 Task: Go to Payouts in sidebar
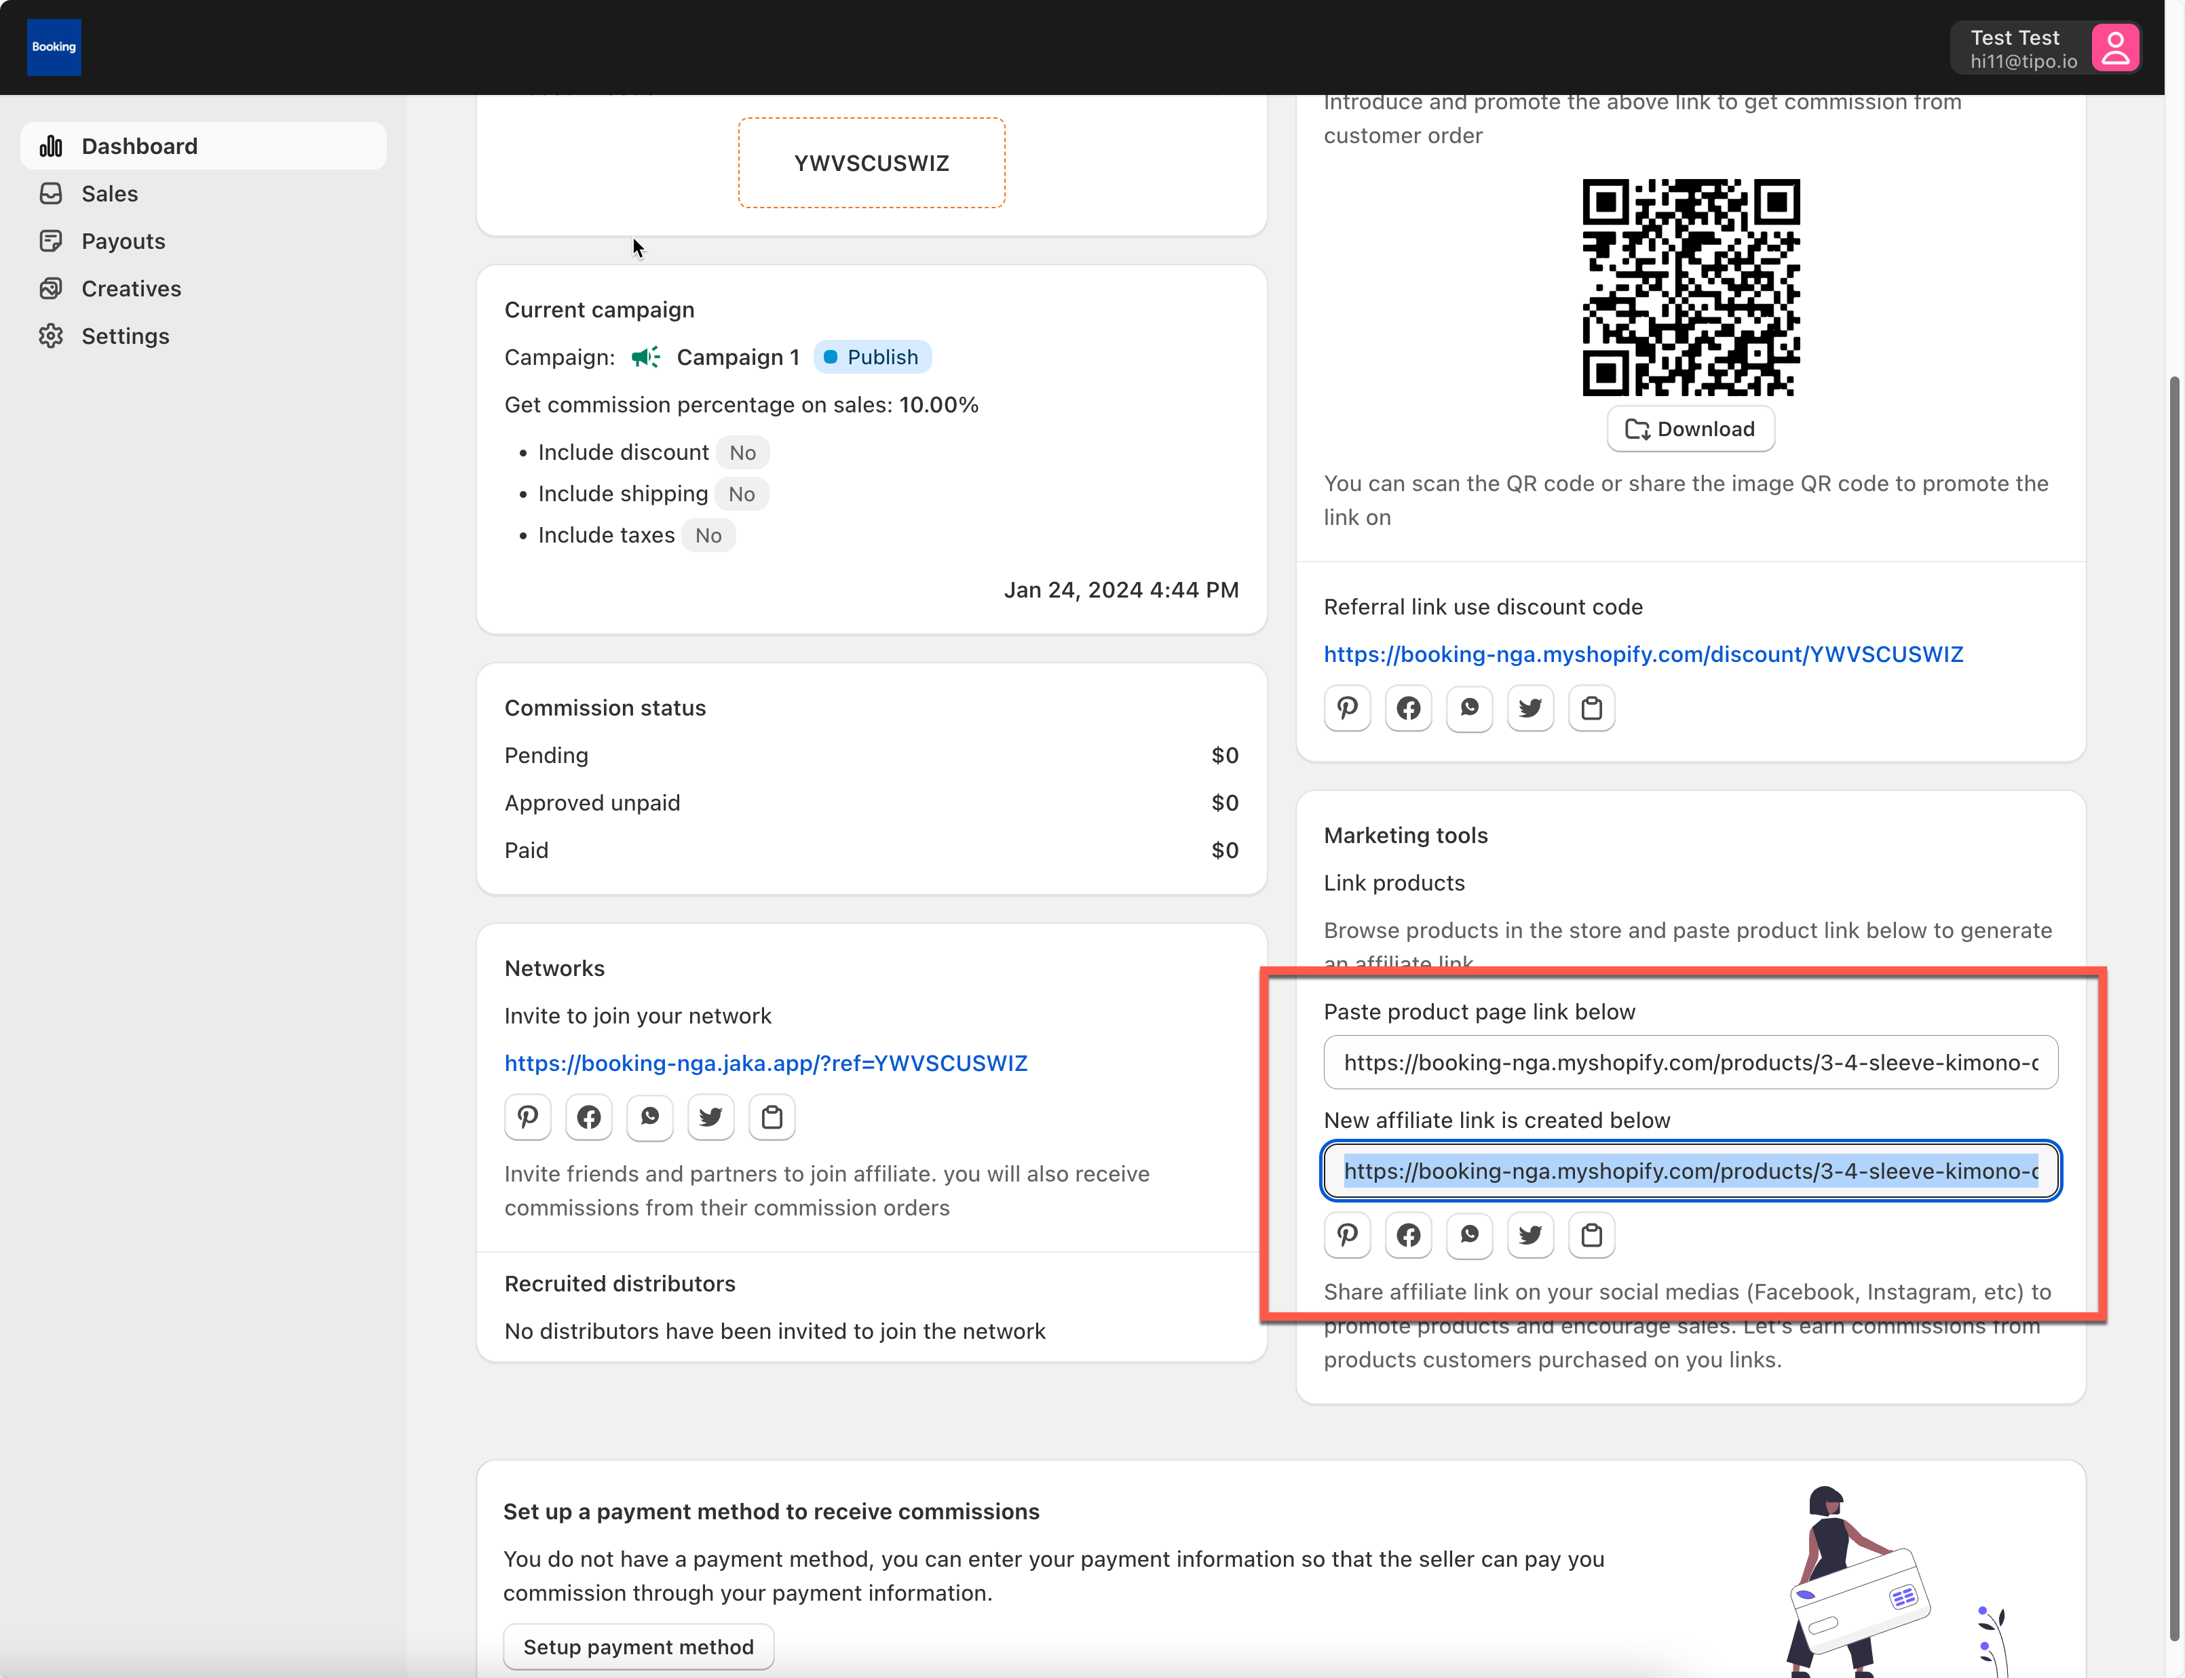pyautogui.click(x=123, y=241)
